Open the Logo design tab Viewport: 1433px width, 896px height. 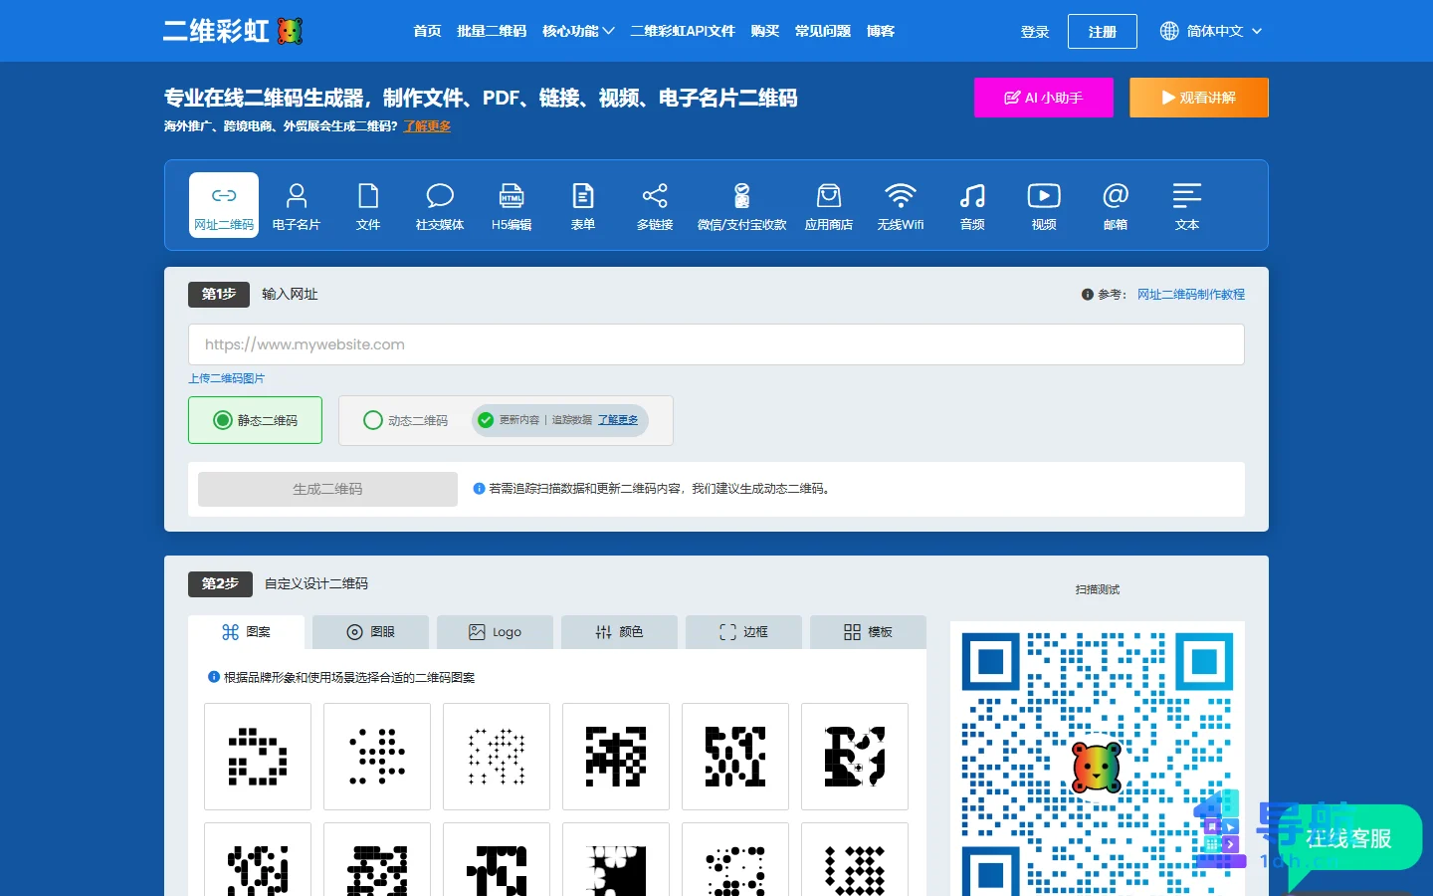[x=495, y=632]
